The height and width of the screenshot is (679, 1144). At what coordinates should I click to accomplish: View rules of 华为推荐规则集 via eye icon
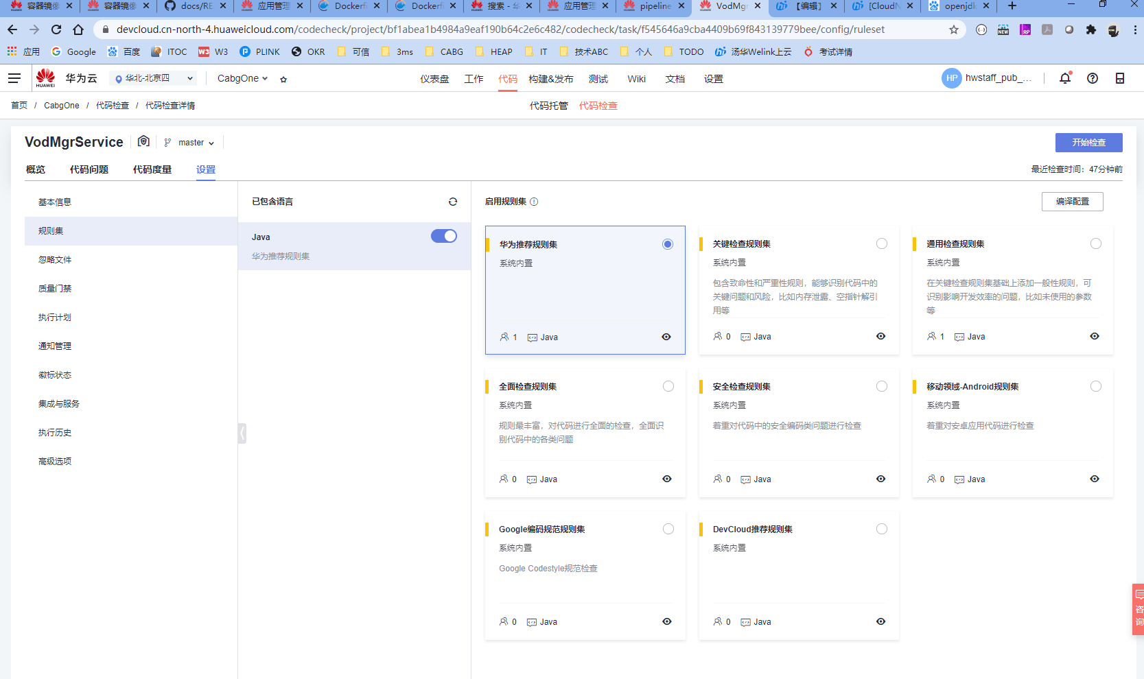point(666,337)
